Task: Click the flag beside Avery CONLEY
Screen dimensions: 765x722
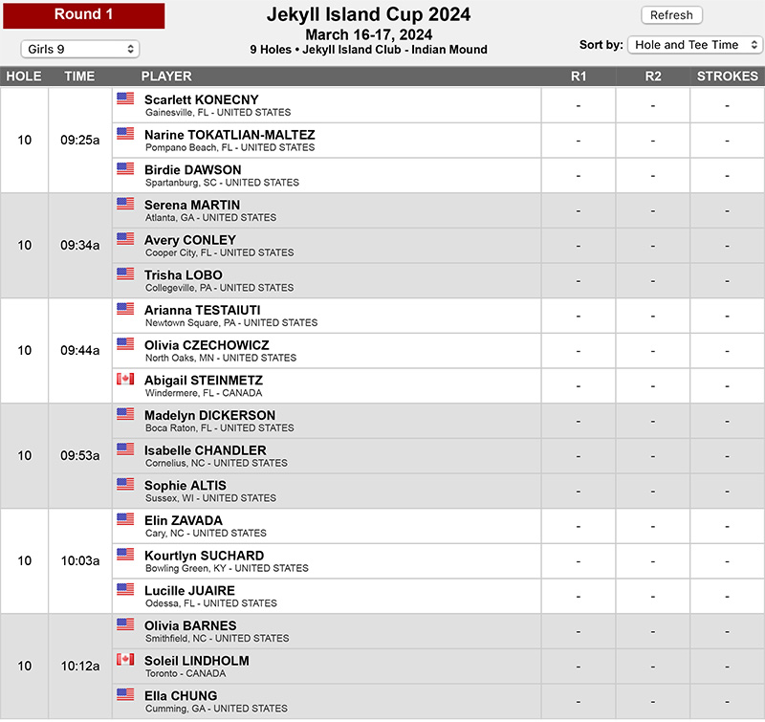Action: click(125, 239)
